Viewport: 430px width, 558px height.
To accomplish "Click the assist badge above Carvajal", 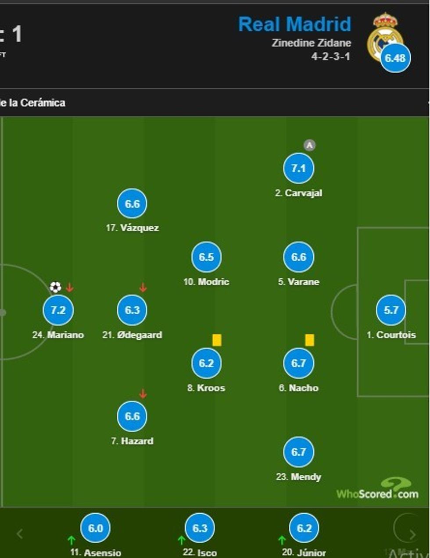I will pos(309,145).
